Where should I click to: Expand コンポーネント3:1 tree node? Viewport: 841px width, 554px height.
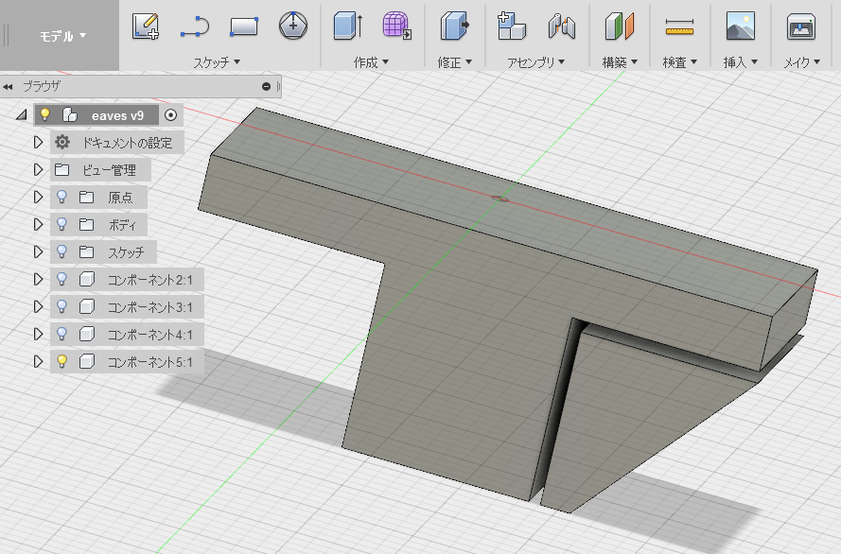click(x=38, y=306)
